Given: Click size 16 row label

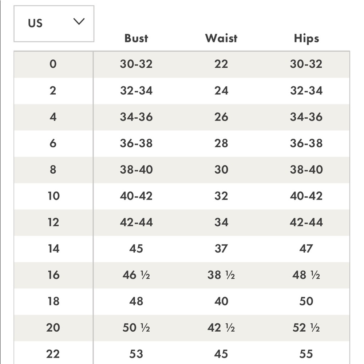Looking at the screenshot, I should (54, 275).
